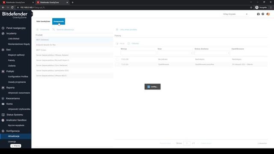Open Zadania in the sidebar
This screenshot has width=274, height=154.
(x=12, y=65)
